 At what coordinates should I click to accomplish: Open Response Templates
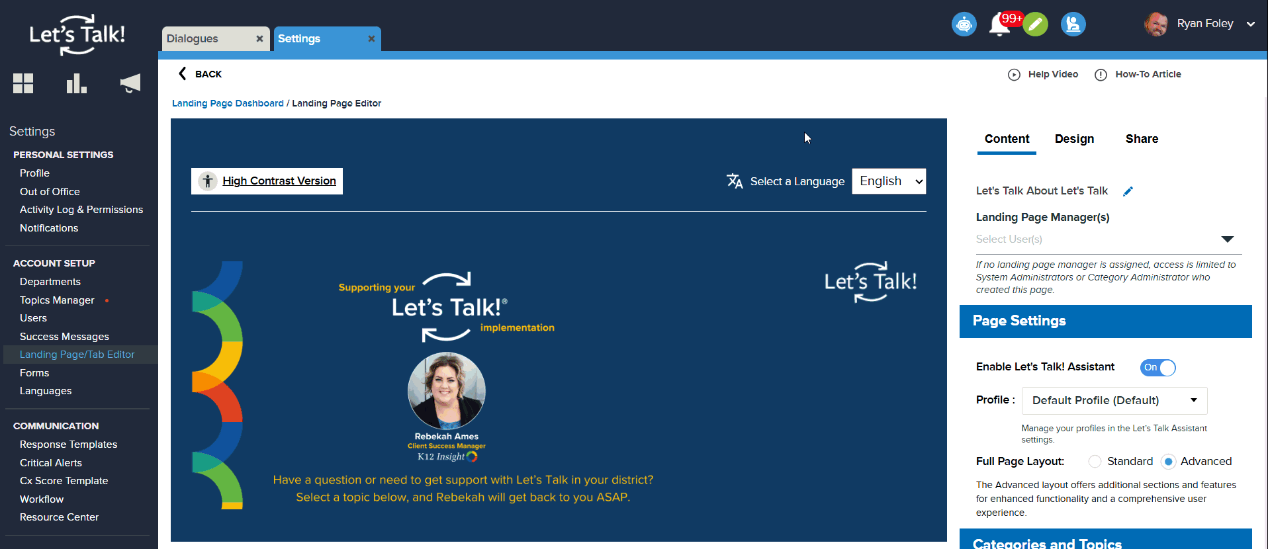click(68, 444)
